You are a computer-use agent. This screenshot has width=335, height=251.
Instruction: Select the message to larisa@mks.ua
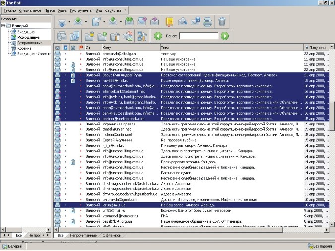(191, 205)
